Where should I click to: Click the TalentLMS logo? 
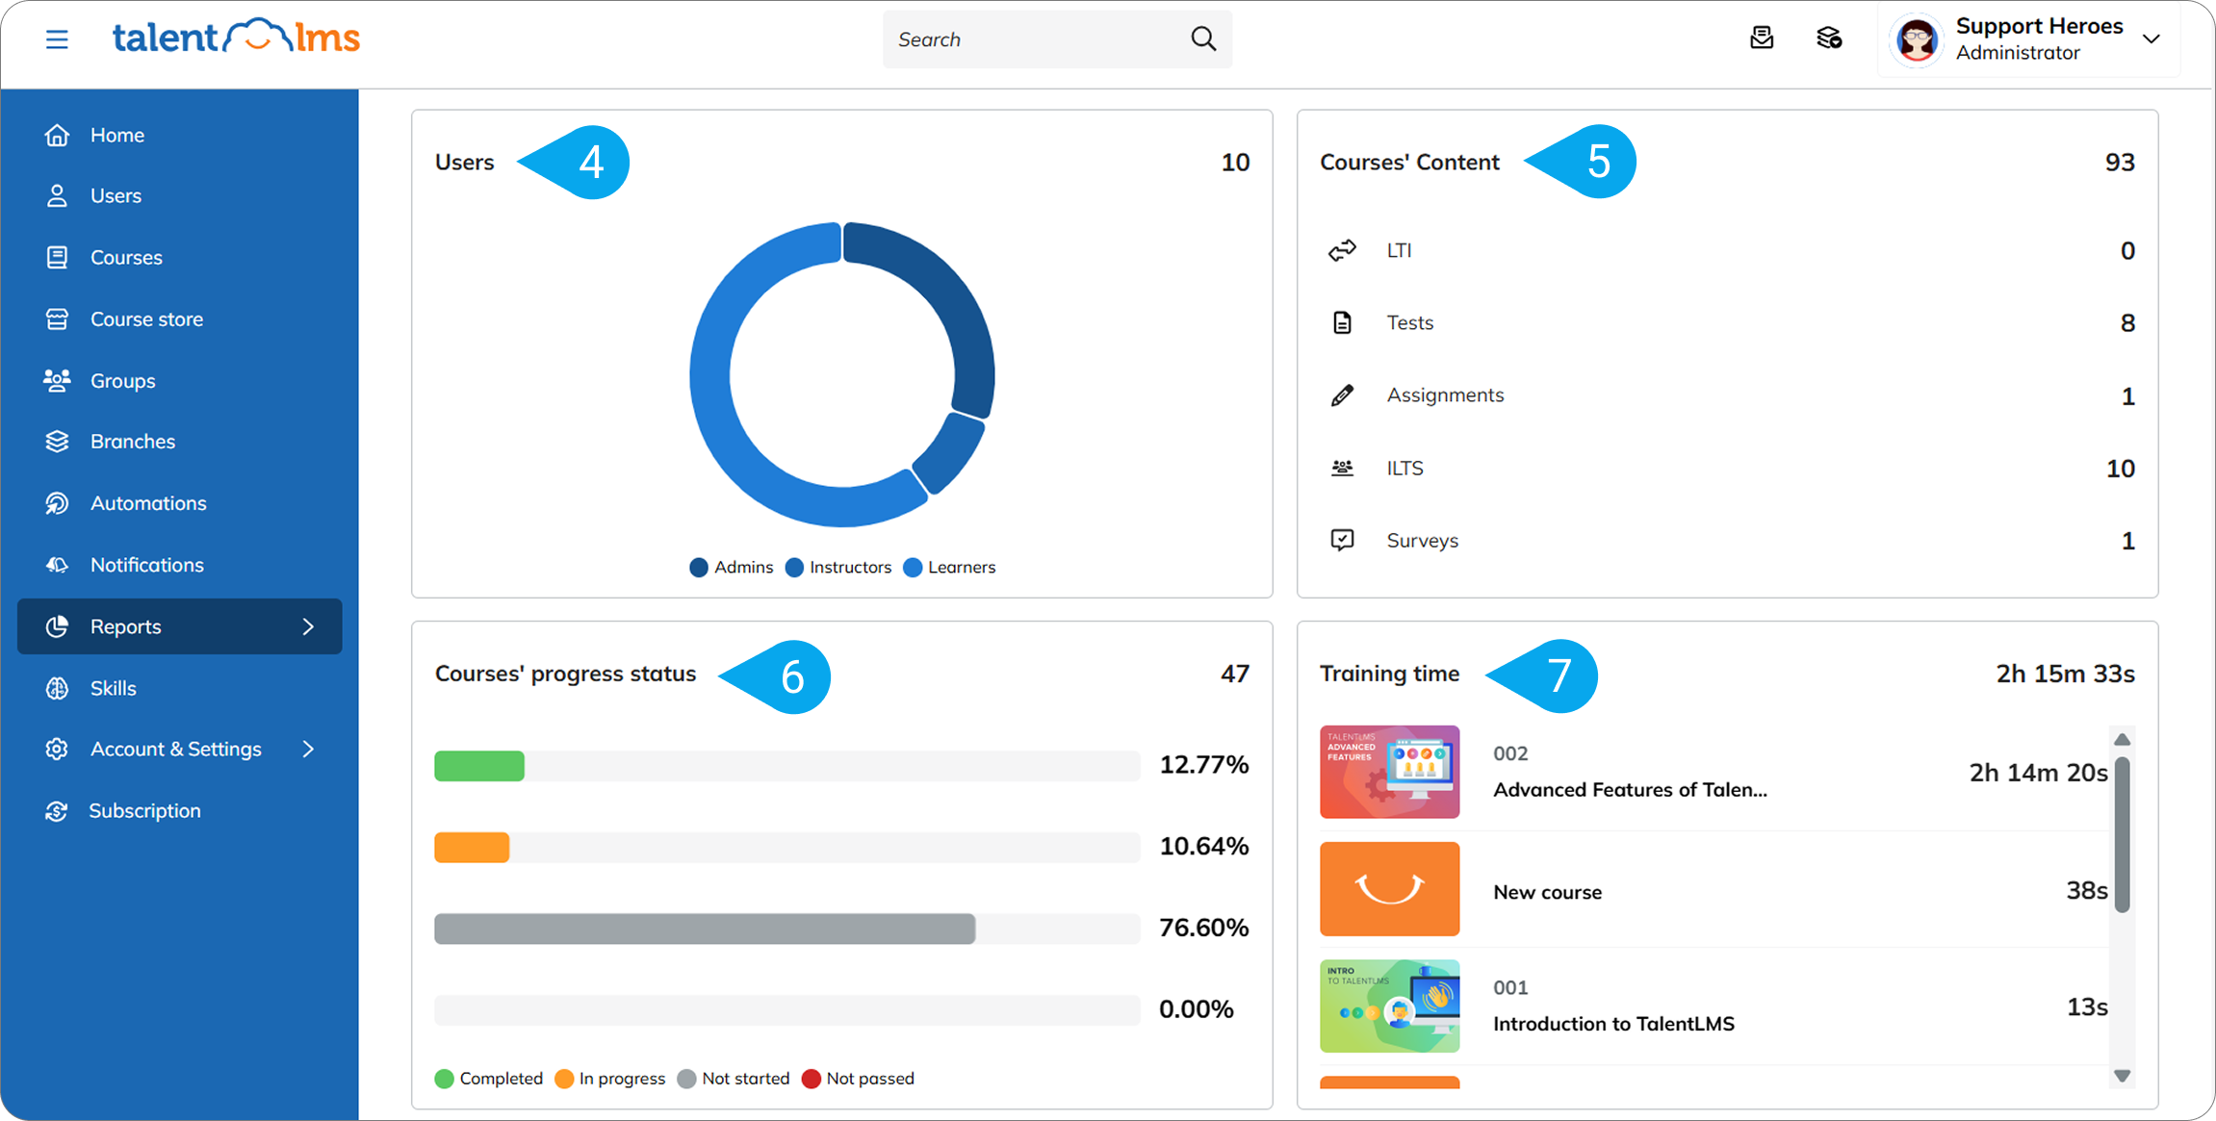click(x=236, y=38)
